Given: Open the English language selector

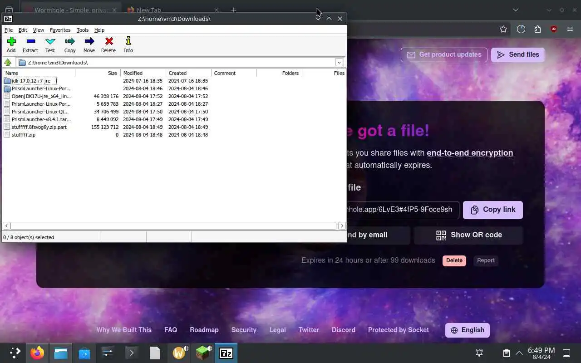Looking at the screenshot, I should pyautogui.click(x=468, y=330).
